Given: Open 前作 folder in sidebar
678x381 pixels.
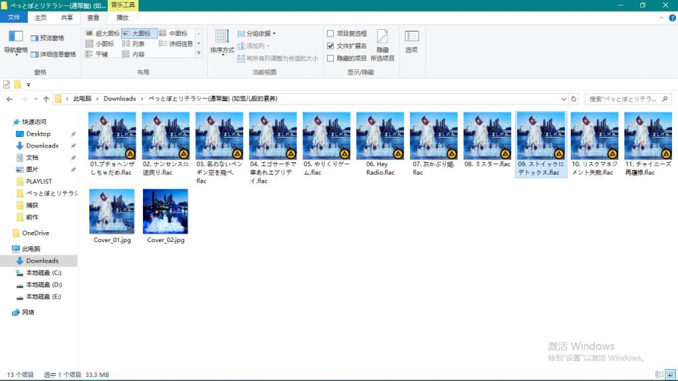Looking at the screenshot, I should point(32,217).
